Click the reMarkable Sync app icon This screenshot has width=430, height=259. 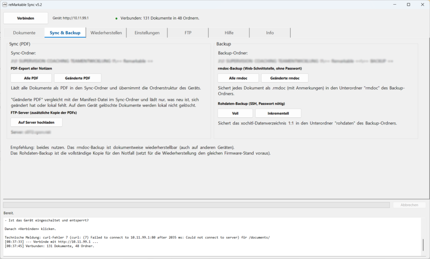tap(5, 5)
